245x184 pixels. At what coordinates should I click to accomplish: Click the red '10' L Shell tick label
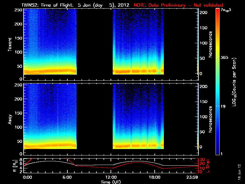[x=202, y=168]
